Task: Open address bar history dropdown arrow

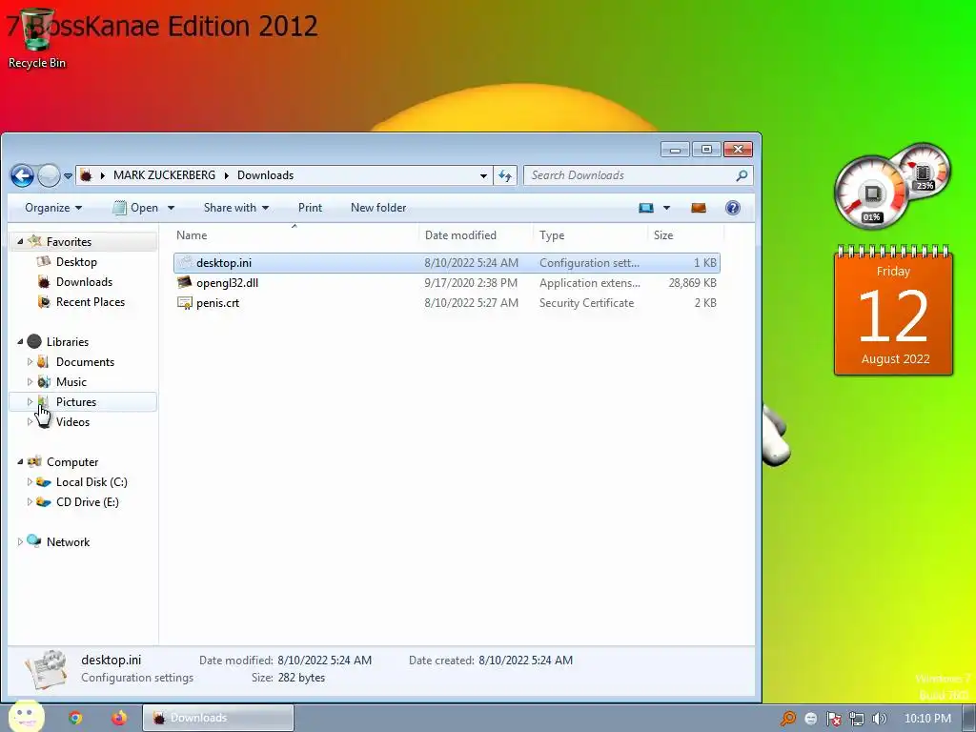Action: click(x=483, y=175)
